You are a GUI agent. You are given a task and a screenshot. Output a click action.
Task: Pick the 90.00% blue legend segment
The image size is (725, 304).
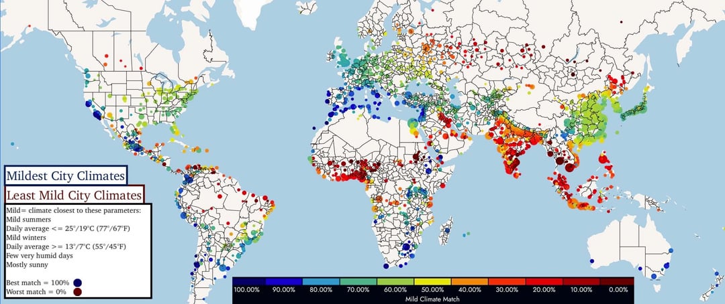(284, 281)
